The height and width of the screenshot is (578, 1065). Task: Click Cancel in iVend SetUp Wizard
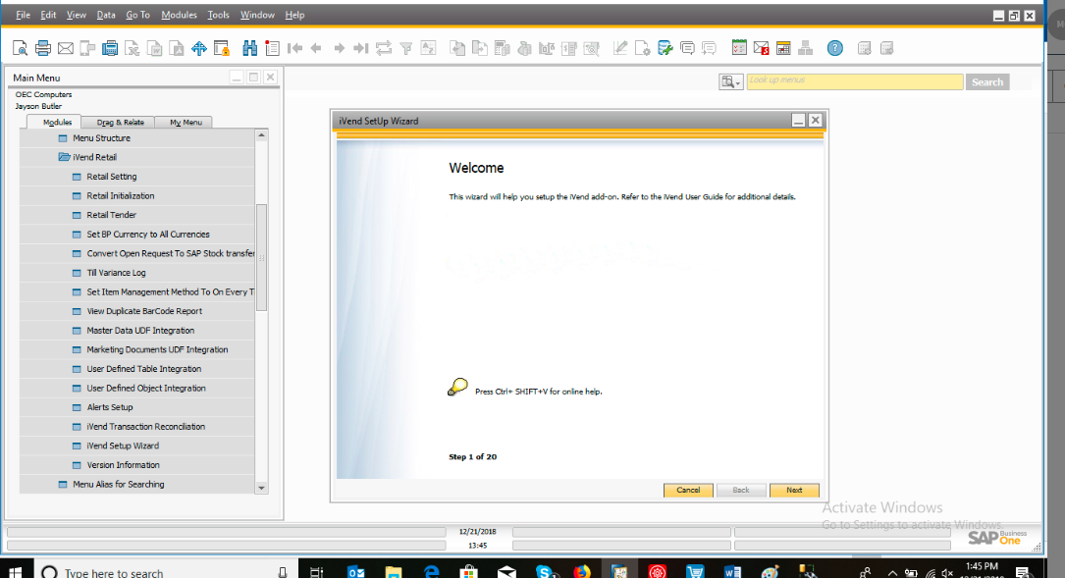tap(688, 491)
